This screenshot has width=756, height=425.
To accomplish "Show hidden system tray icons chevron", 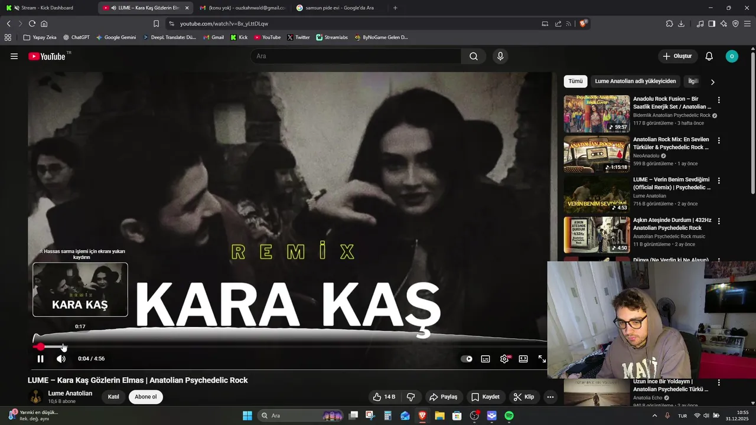I will pyautogui.click(x=654, y=416).
